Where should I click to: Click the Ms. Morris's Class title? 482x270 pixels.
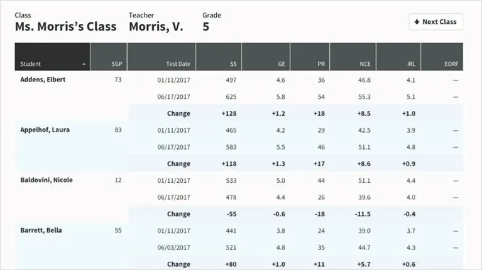pos(66,27)
